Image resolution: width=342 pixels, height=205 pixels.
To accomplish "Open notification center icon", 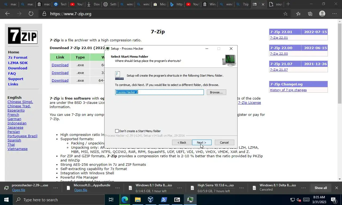I will (333, 200).
